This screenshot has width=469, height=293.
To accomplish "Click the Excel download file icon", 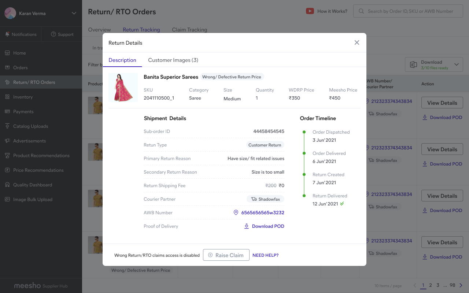I will coord(413,65).
